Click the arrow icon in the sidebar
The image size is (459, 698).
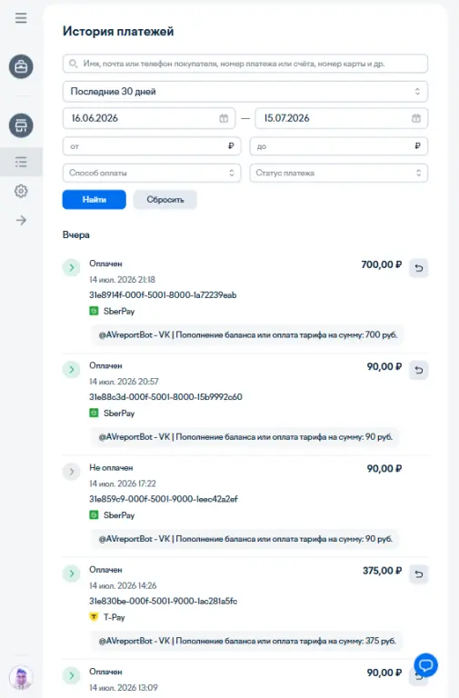tap(21, 220)
